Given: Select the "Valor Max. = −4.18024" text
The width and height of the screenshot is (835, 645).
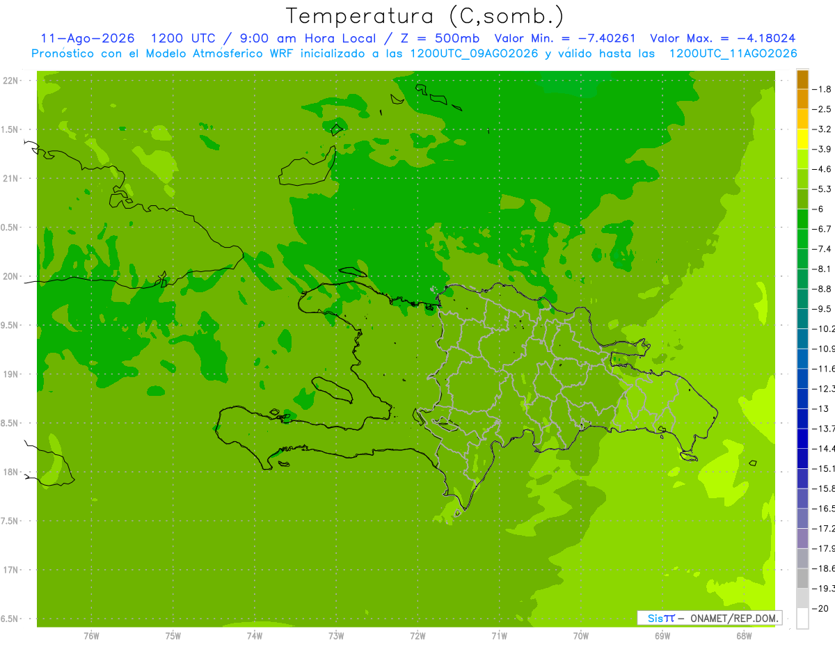Looking at the screenshot, I should (722, 38).
